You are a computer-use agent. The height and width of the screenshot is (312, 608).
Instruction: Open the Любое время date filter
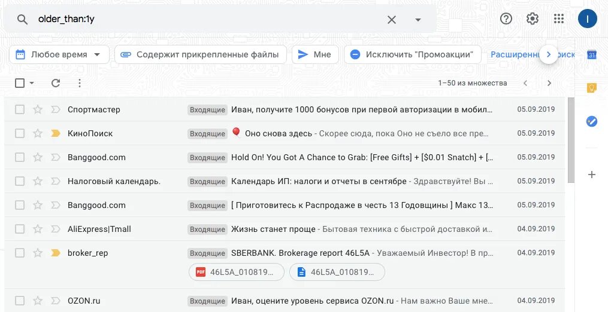[x=59, y=54]
